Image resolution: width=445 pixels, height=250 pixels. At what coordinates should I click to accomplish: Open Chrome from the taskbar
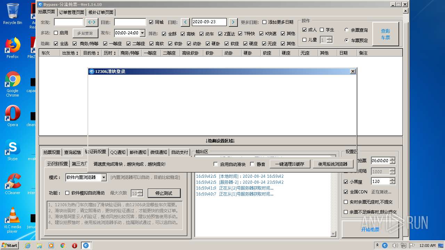pos(63,245)
